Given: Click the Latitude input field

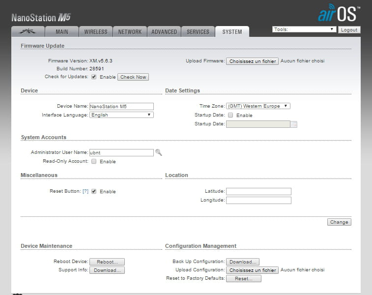Looking at the screenshot, I should click(x=258, y=191).
